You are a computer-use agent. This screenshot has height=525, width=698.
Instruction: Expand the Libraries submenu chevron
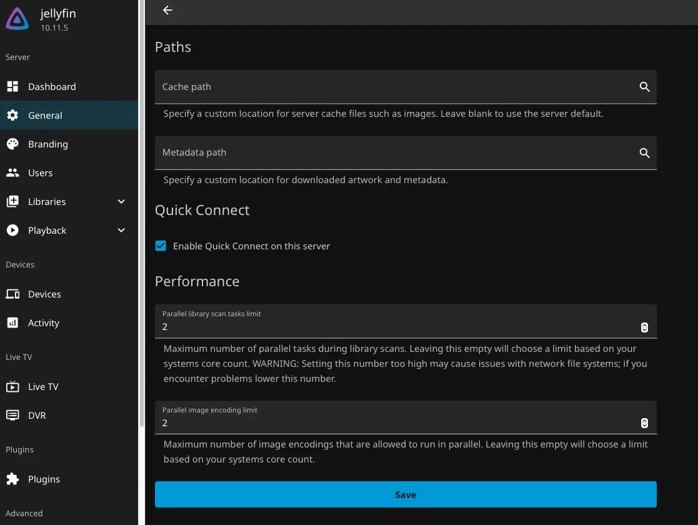coord(121,202)
